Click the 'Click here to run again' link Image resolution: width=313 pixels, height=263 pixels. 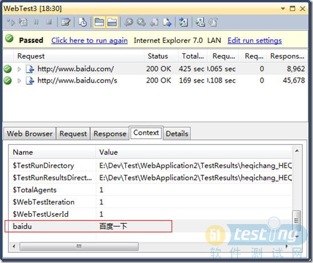pyautogui.click(x=89, y=41)
